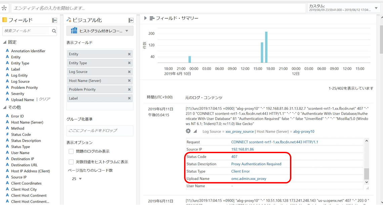The height and width of the screenshot is (205, 383).
Task: Remove Problem Priority from display fields
Action: pos(129,89)
